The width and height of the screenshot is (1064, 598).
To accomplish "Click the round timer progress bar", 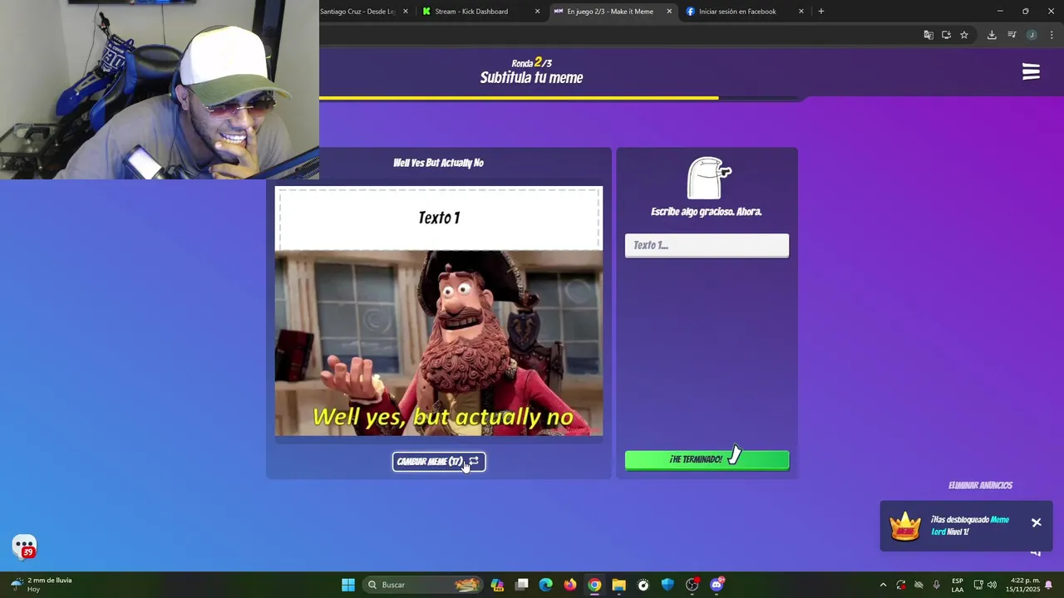I will pos(561,98).
